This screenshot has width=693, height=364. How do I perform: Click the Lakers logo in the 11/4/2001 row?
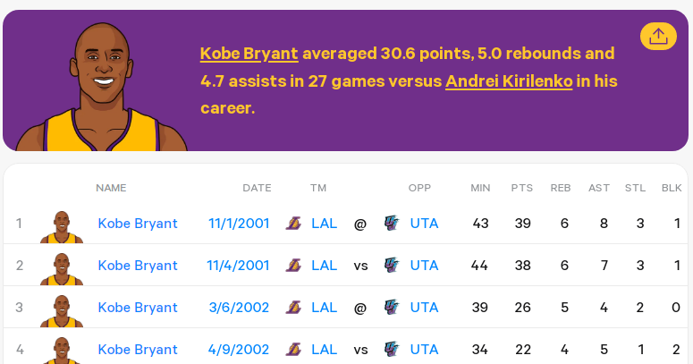pyautogui.click(x=293, y=266)
